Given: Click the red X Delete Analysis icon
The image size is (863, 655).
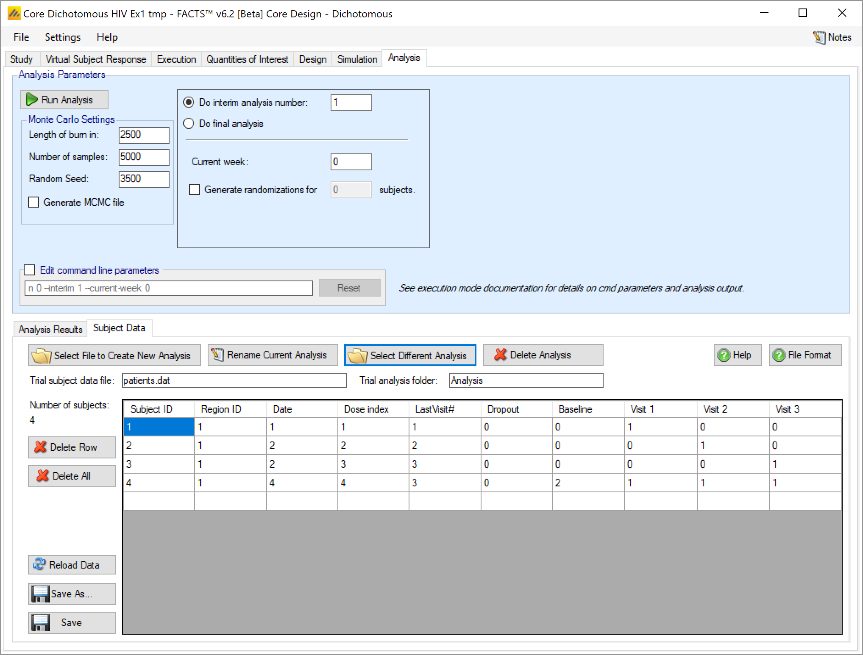Looking at the screenshot, I should [x=500, y=355].
